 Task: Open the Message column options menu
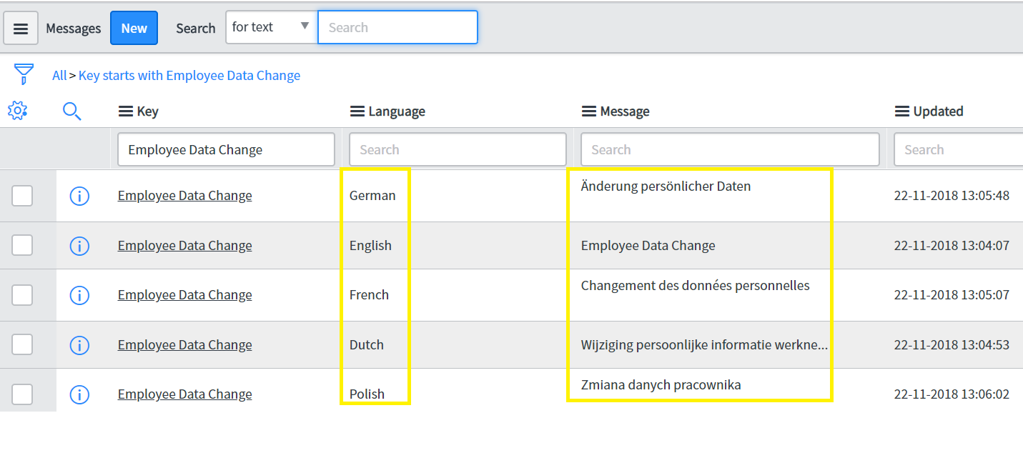coord(589,111)
